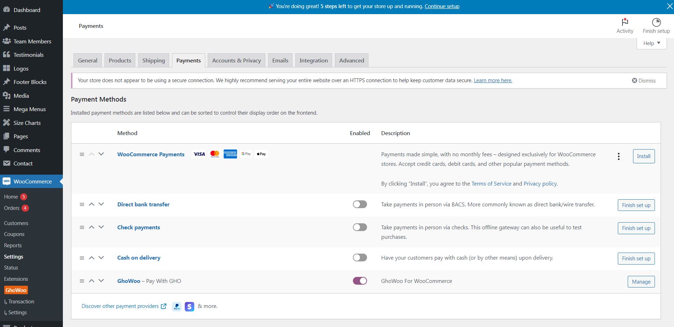Open WooCommerce Payments three-dot options menu

619,156
